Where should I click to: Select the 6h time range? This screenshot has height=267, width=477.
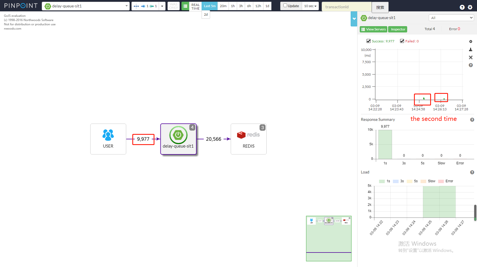coord(249,6)
